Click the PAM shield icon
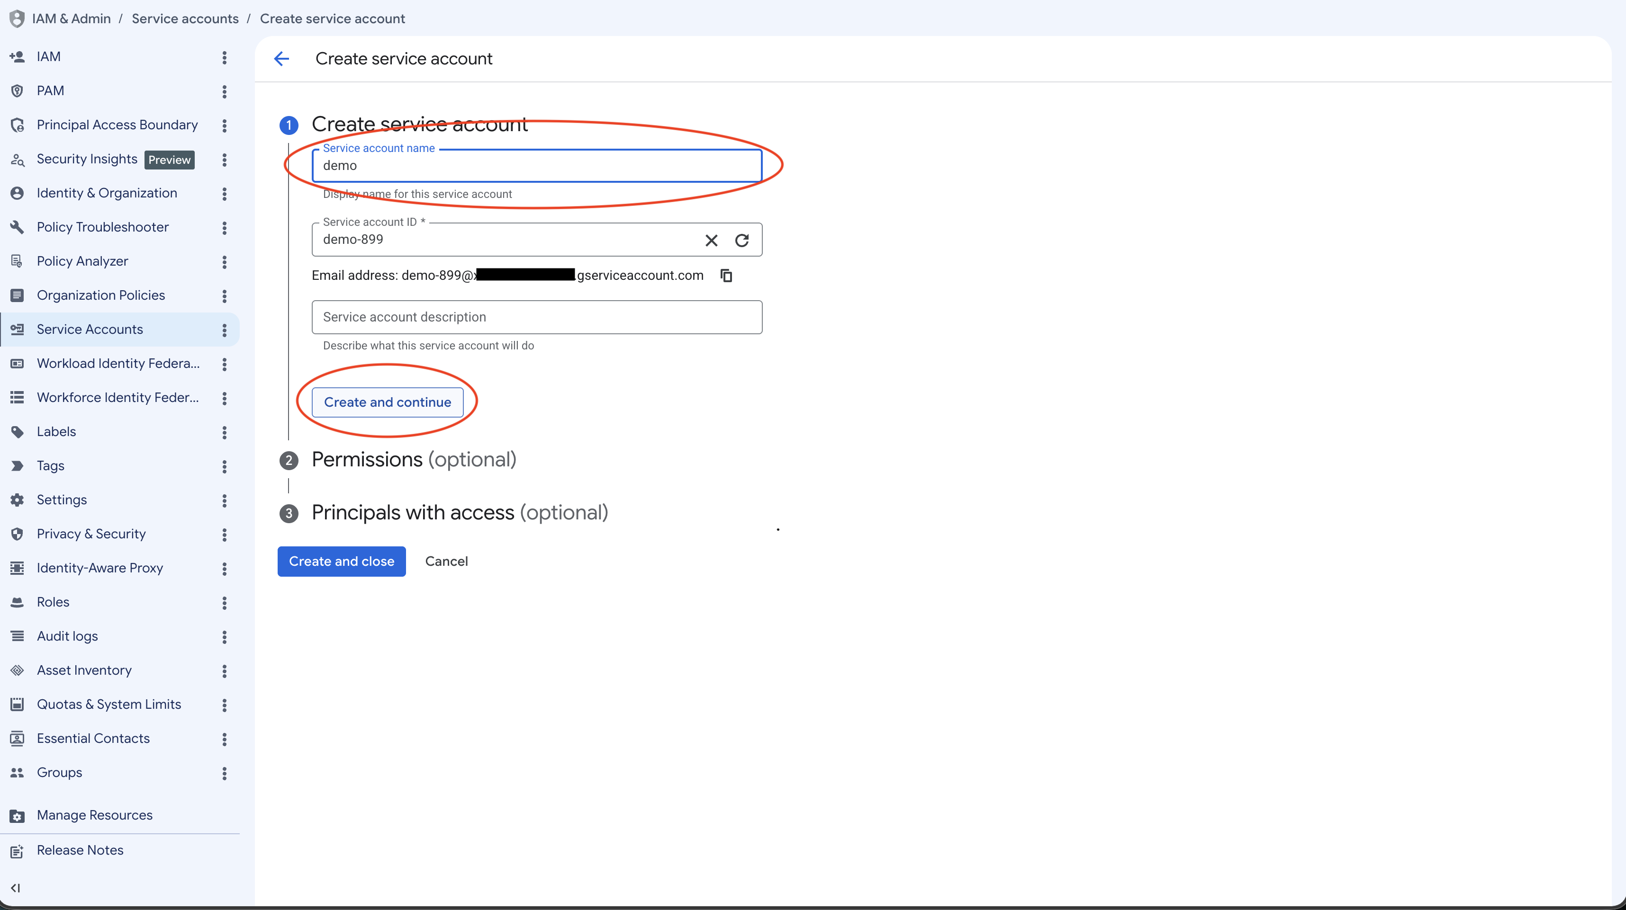 (x=17, y=91)
